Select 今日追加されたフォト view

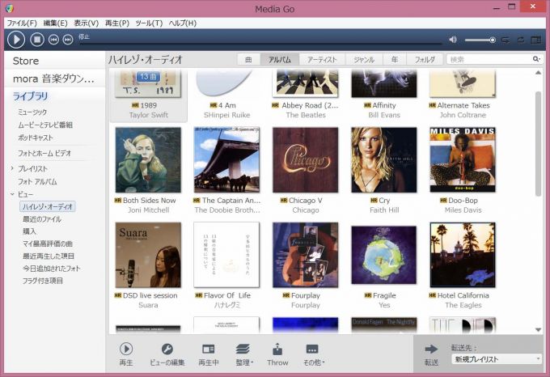tap(52, 269)
